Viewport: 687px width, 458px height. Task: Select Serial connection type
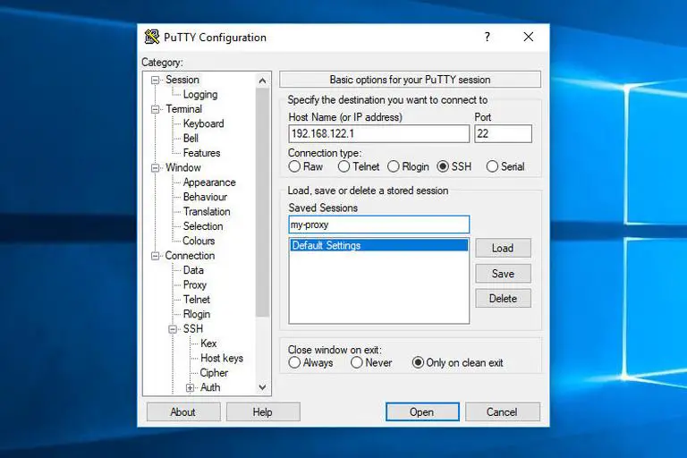[x=492, y=166]
